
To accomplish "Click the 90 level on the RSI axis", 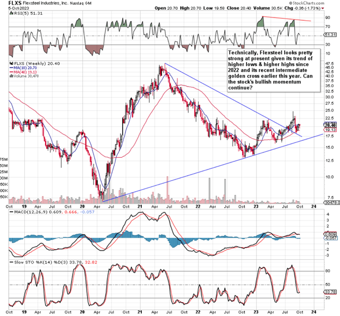I will pos(328,18).
